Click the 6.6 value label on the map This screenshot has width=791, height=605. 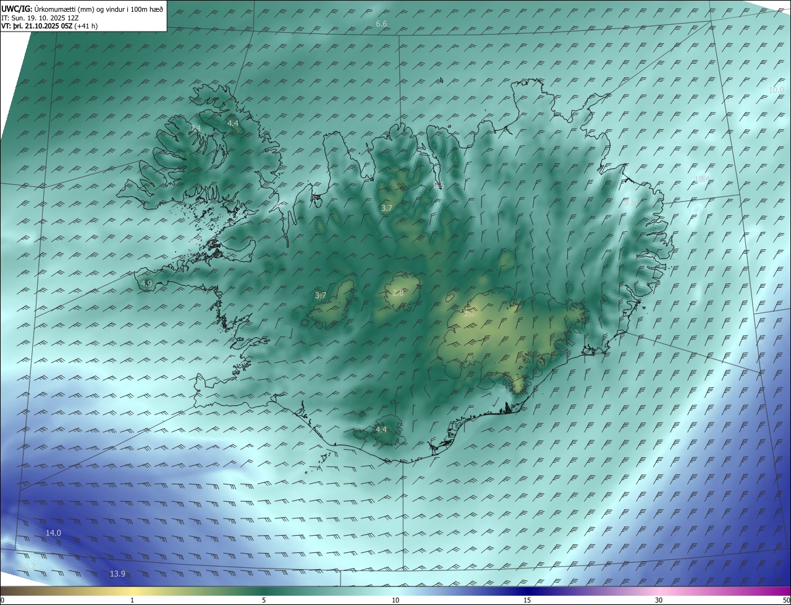pyautogui.click(x=381, y=24)
